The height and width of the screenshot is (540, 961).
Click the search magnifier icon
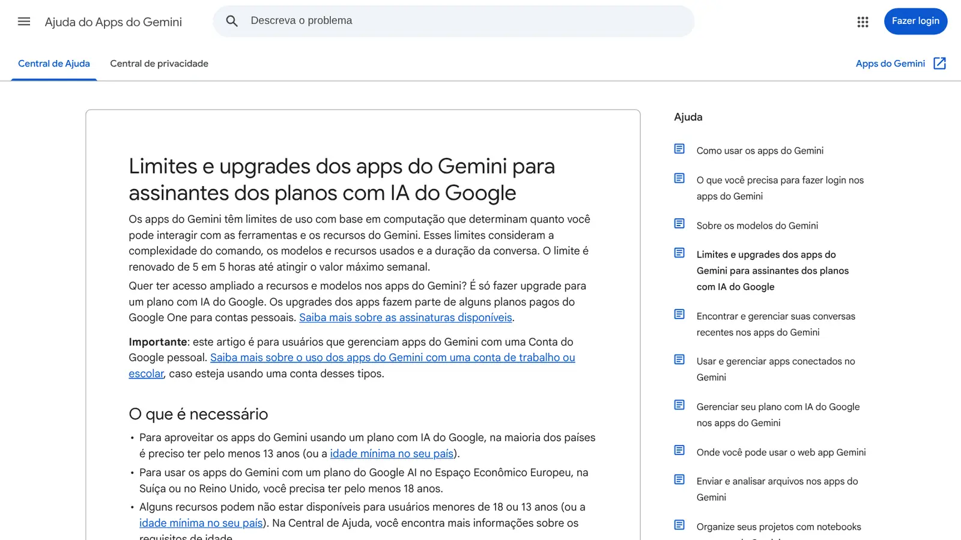232,21
